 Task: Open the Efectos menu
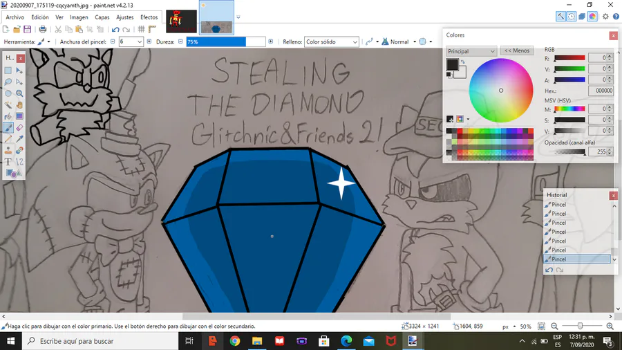[x=149, y=17]
